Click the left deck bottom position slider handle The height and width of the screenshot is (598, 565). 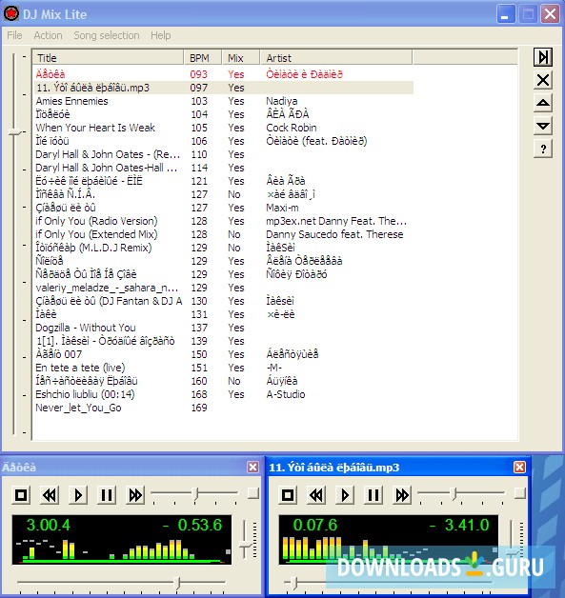(x=176, y=583)
